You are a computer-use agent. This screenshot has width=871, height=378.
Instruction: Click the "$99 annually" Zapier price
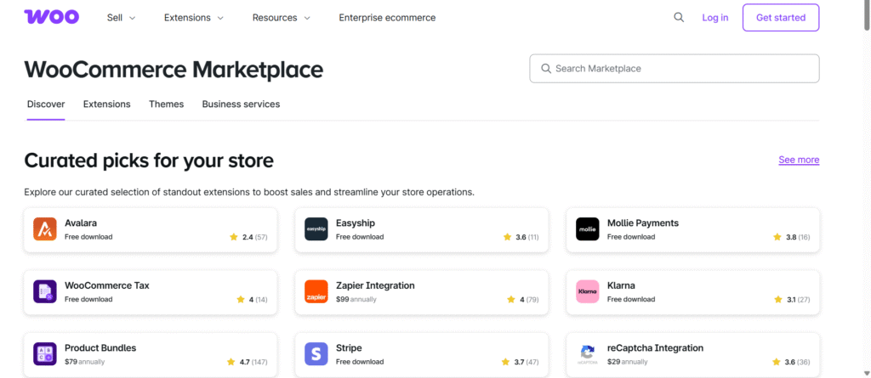[x=356, y=299]
